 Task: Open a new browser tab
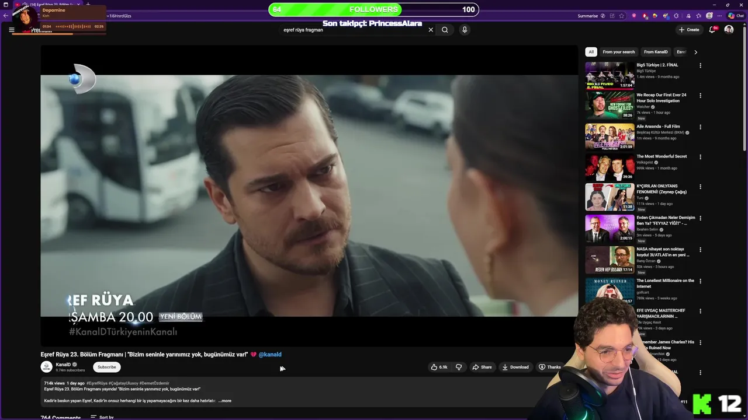coord(88,5)
